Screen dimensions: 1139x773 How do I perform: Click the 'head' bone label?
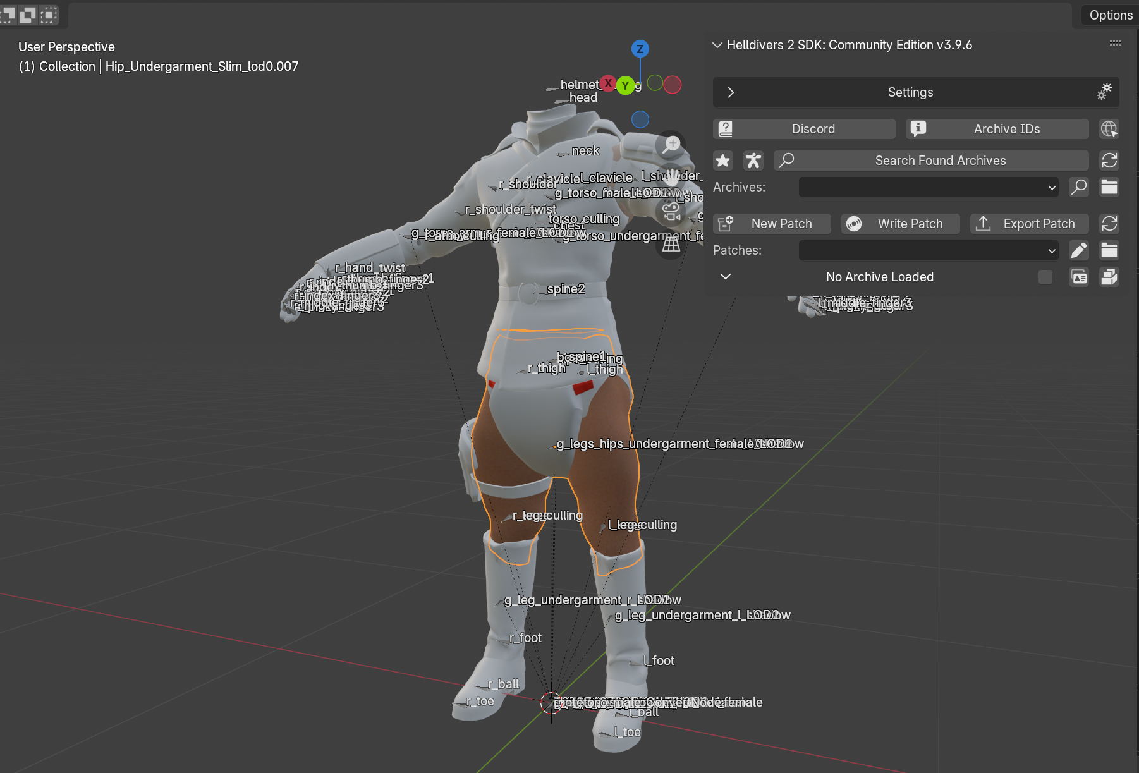pyautogui.click(x=583, y=97)
